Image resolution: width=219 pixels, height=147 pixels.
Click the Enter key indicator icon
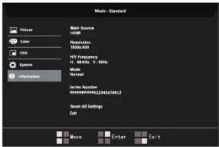click(104, 137)
